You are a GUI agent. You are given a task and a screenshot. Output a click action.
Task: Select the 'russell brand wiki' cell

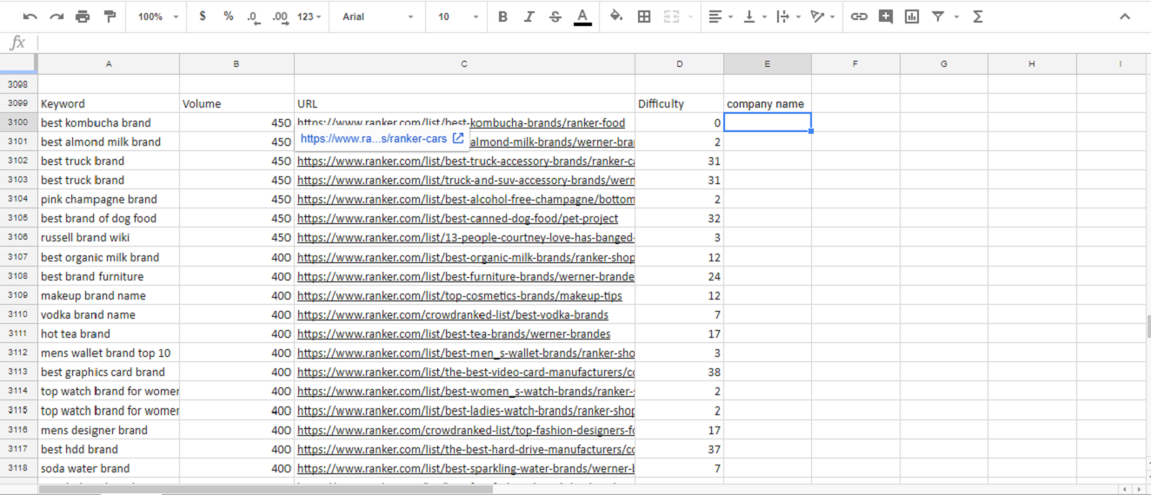point(109,237)
